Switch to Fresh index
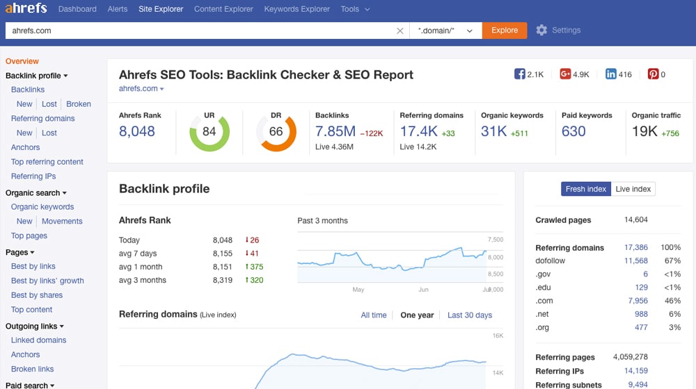Image resolution: width=696 pixels, height=389 pixels. (585, 189)
